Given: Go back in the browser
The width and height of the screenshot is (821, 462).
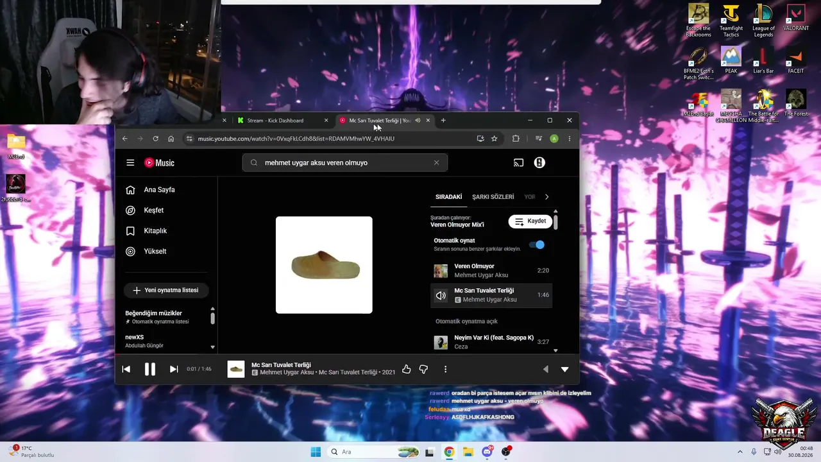Looking at the screenshot, I should point(125,139).
